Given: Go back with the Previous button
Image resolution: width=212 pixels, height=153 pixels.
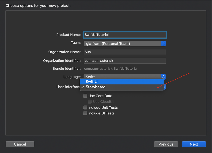Looking at the screenshot, I should [166, 144].
